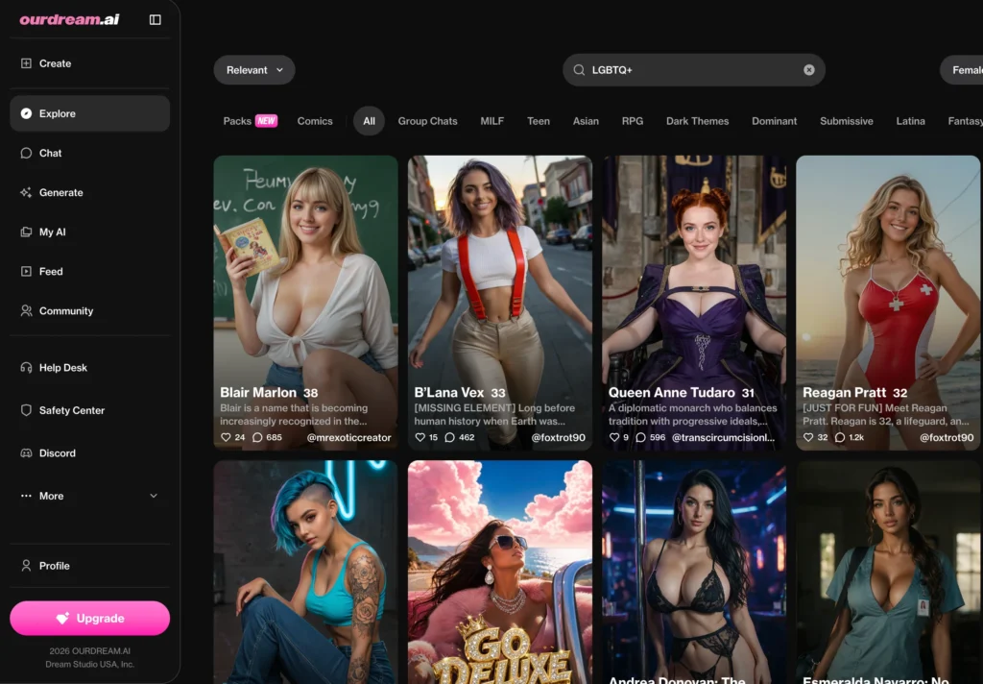Click comments icon on B'Lana Vex card

point(449,437)
